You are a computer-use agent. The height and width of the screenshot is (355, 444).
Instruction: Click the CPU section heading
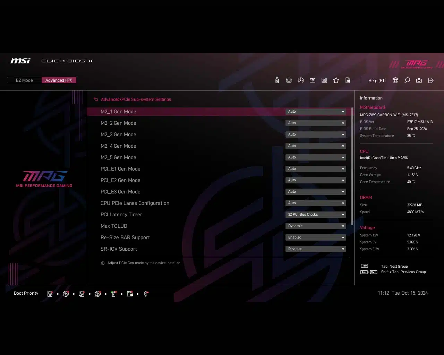364,151
